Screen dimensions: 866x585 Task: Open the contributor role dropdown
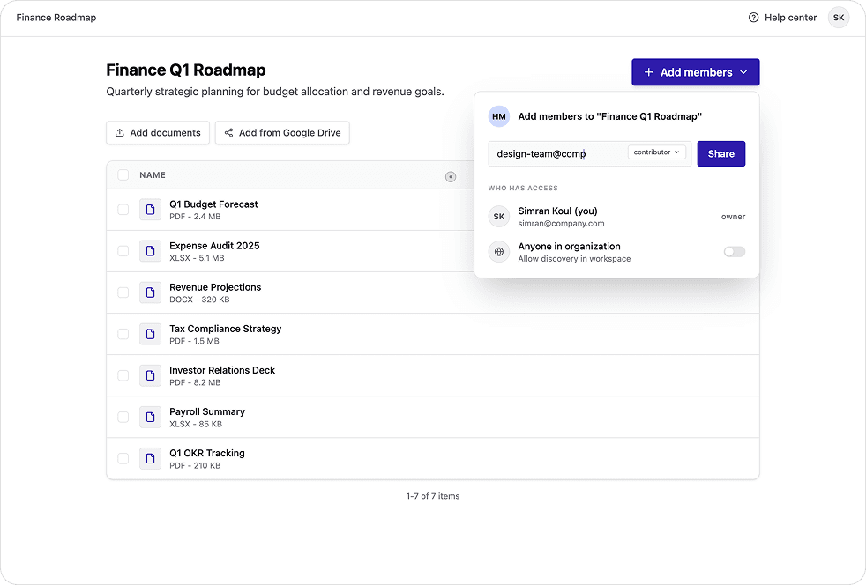pos(657,152)
